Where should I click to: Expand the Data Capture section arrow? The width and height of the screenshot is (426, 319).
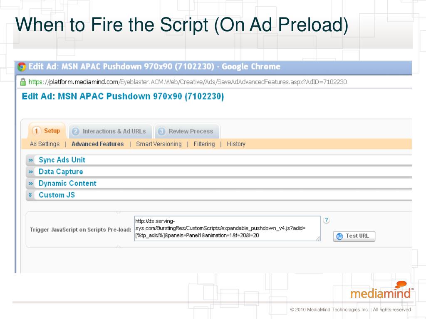tap(31, 172)
